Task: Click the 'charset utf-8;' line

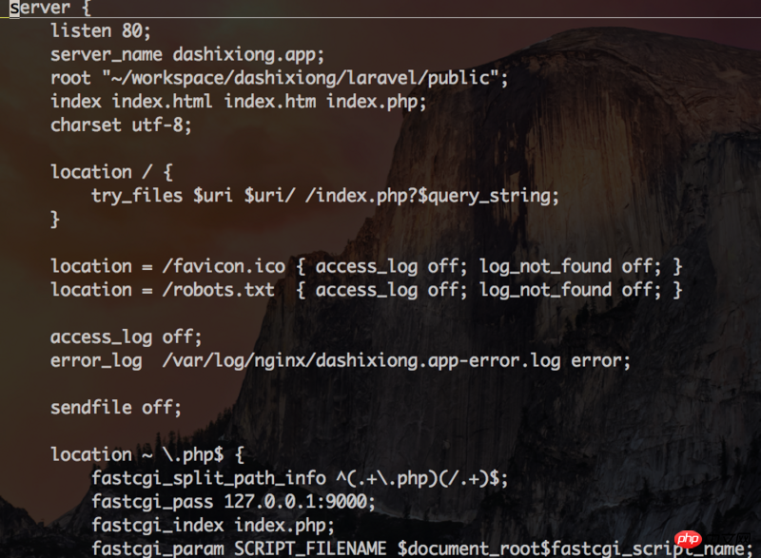Action: [121, 125]
